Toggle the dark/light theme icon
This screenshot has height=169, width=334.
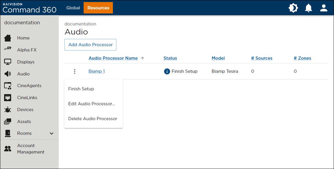point(293,8)
